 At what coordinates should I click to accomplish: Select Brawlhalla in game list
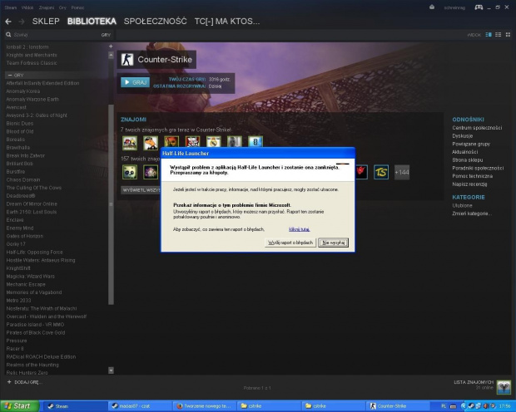(x=18, y=148)
